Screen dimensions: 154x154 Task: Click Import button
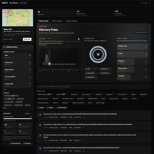pos(50,108)
